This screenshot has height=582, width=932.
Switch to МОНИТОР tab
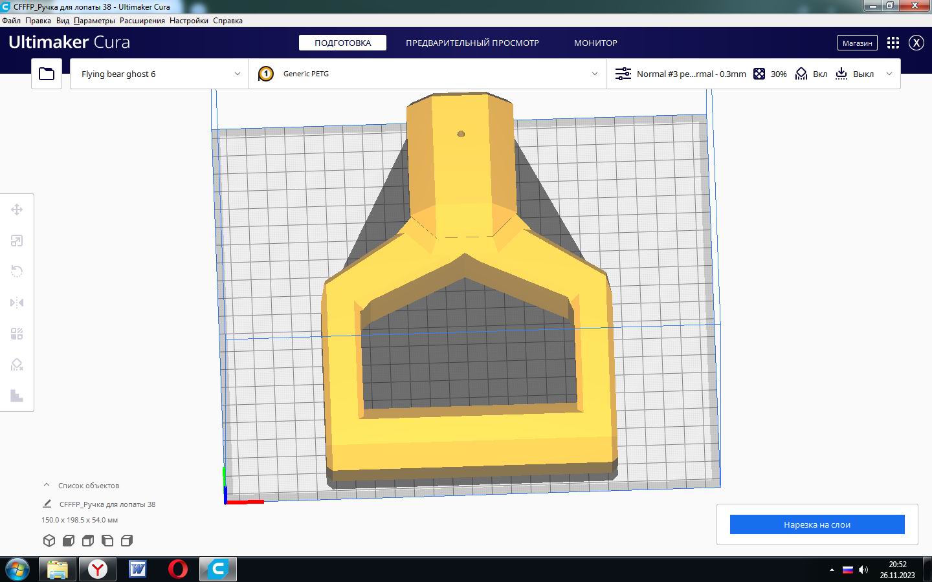595,43
